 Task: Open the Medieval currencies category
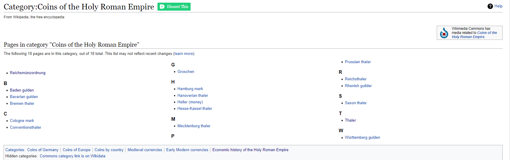[144, 150]
